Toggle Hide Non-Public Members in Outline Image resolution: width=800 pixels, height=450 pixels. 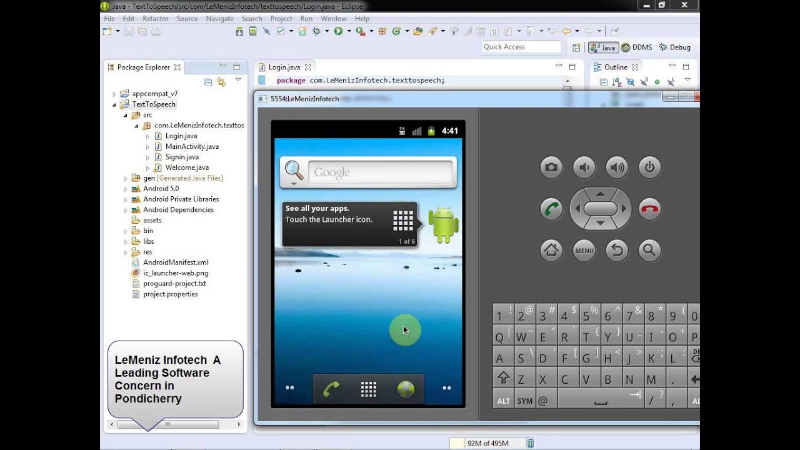click(x=657, y=82)
